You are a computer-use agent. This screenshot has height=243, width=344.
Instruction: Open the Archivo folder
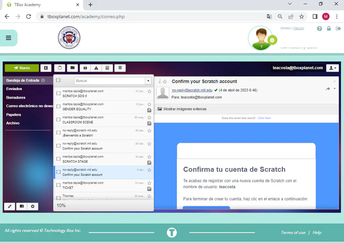13,123
